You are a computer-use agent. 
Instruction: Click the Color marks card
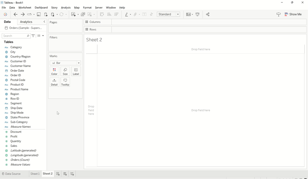point(54,71)
